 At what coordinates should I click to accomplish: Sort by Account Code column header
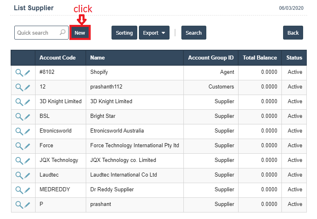point(58,58)
